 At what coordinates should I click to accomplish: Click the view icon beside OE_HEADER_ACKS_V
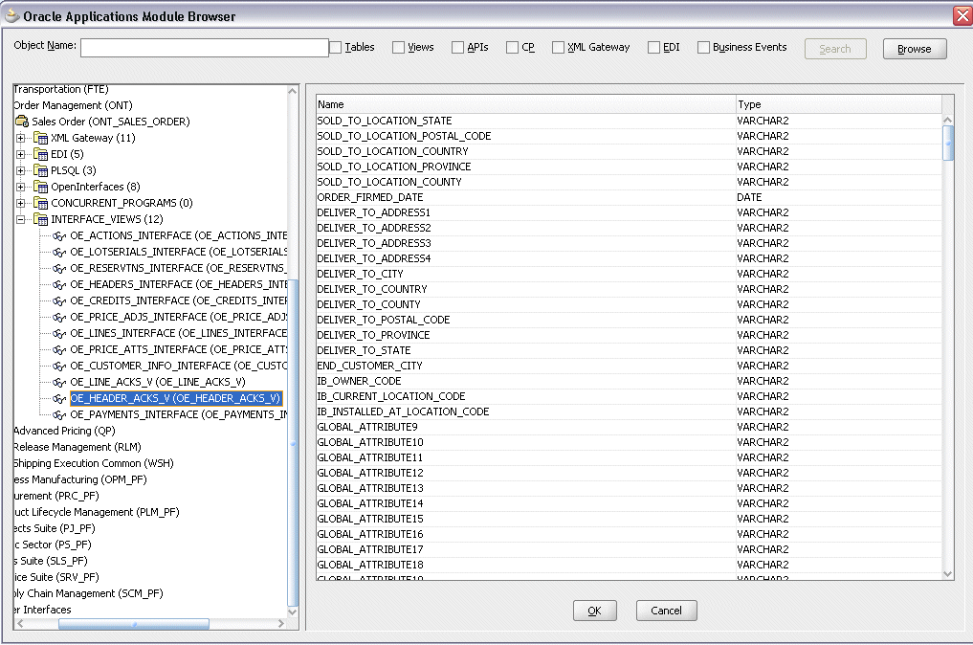tap(59, 398)
